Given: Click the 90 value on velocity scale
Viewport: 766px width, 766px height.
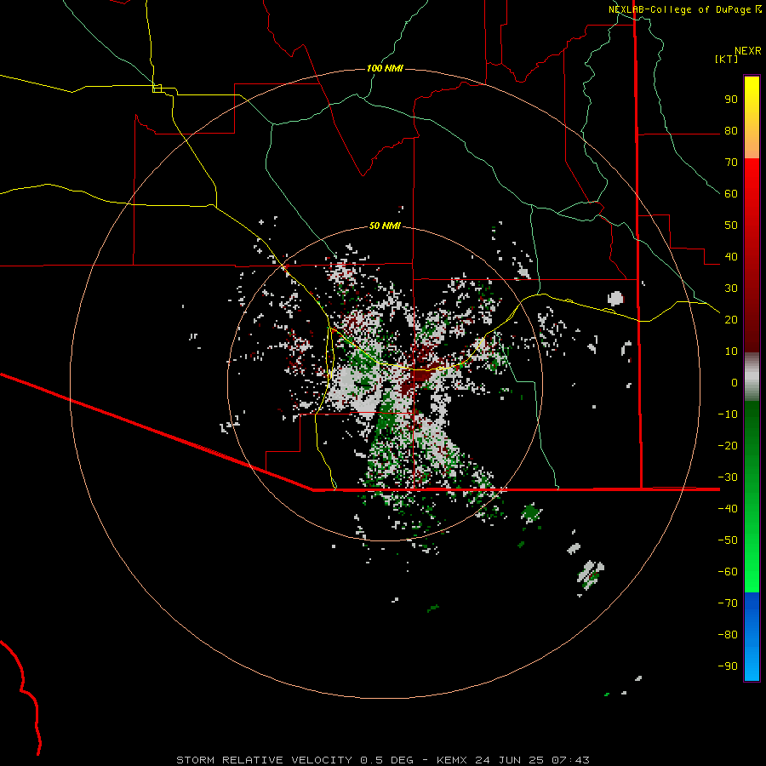Looking at the screenshot, I should (731, 100).
